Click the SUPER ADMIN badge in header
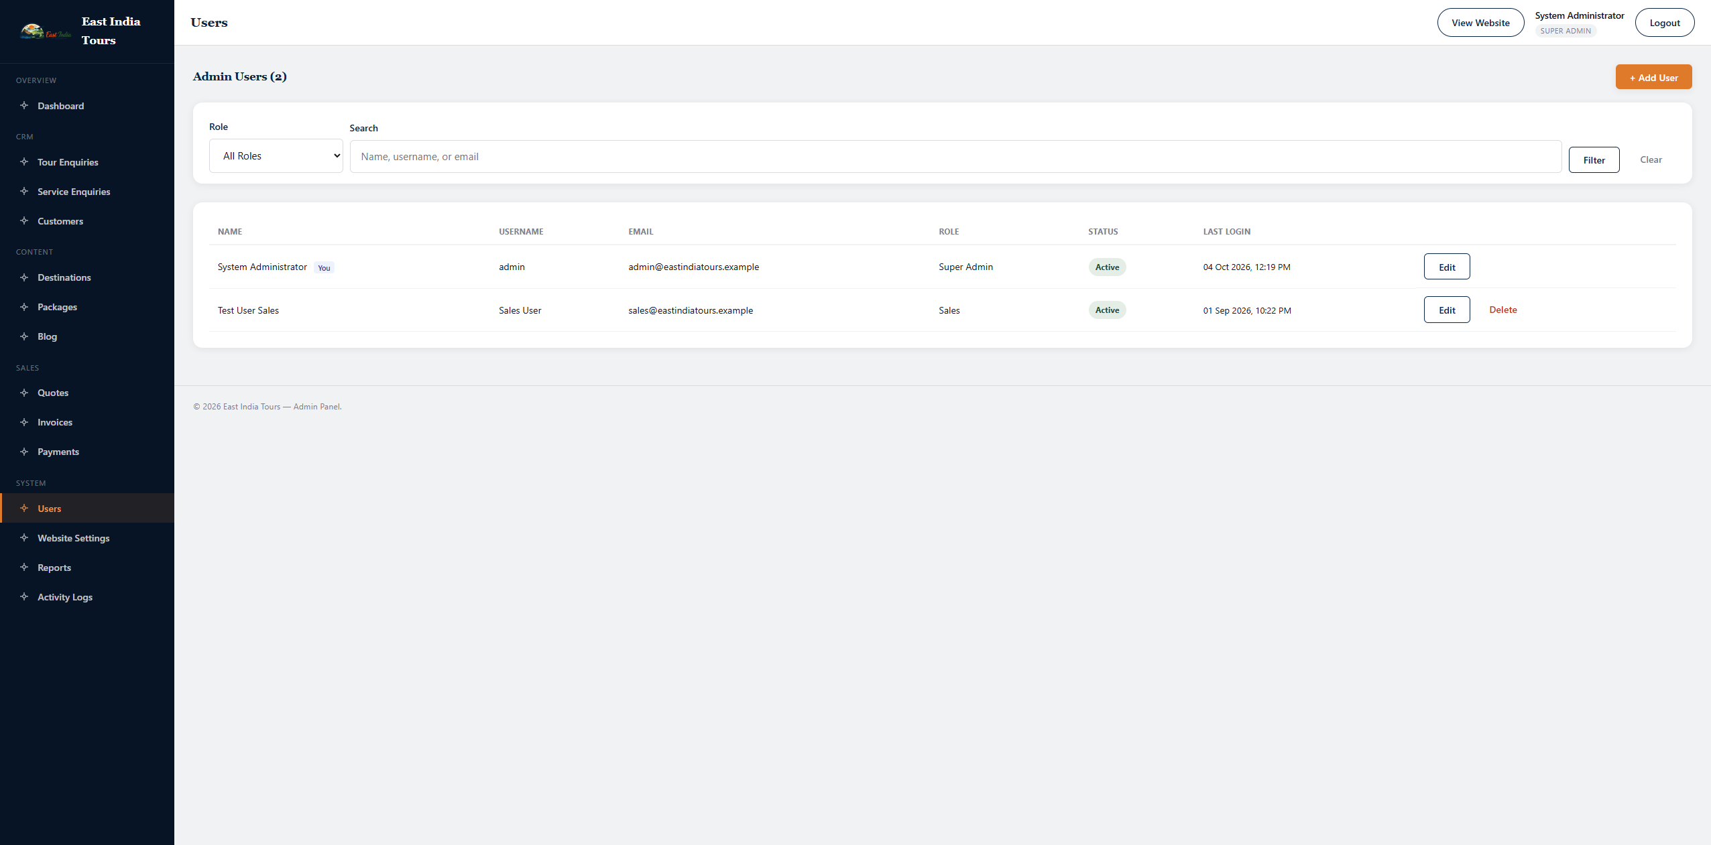The image size is (1711, 845). coord(1565,31)
